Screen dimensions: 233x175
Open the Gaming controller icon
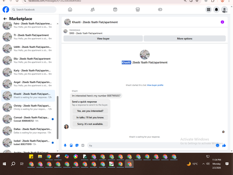click(x=160, y=10)
